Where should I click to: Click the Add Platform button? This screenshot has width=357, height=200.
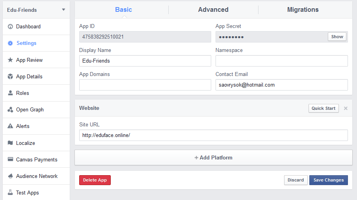point(214,157)
